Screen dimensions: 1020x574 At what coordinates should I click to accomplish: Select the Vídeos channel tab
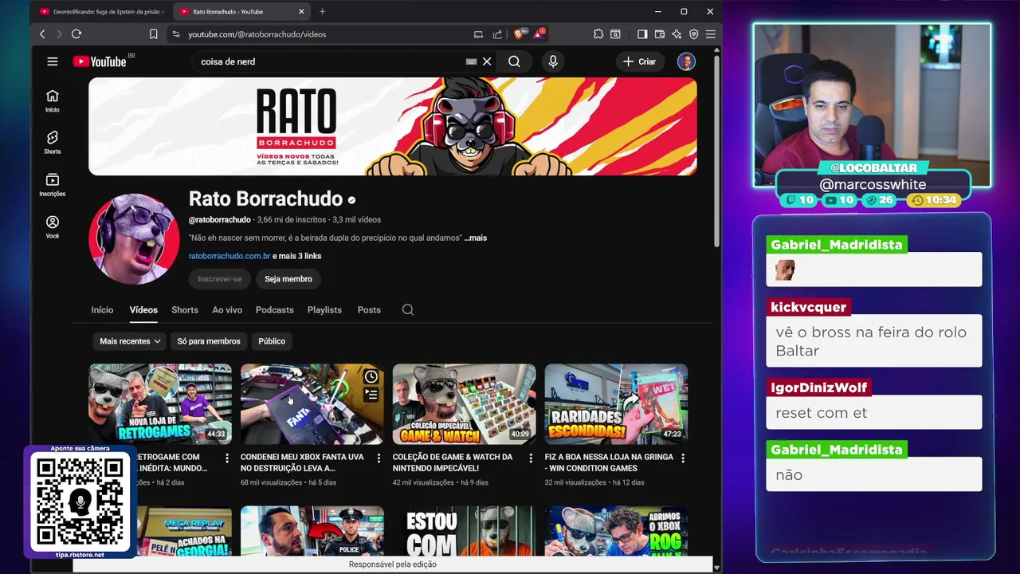point(143,309)
